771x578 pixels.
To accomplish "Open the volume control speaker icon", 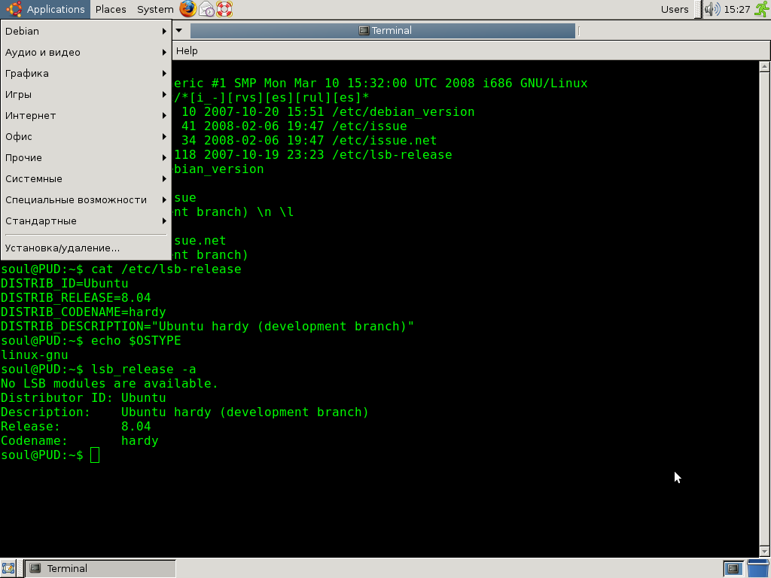I will [x=712, y=9].
